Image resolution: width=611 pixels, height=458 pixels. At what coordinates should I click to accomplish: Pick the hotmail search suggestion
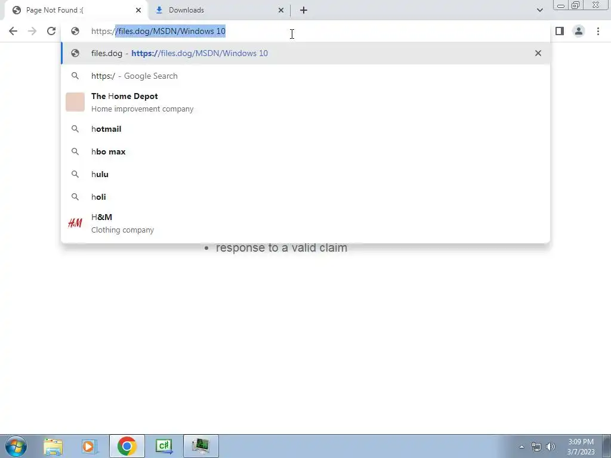[305, 129]
